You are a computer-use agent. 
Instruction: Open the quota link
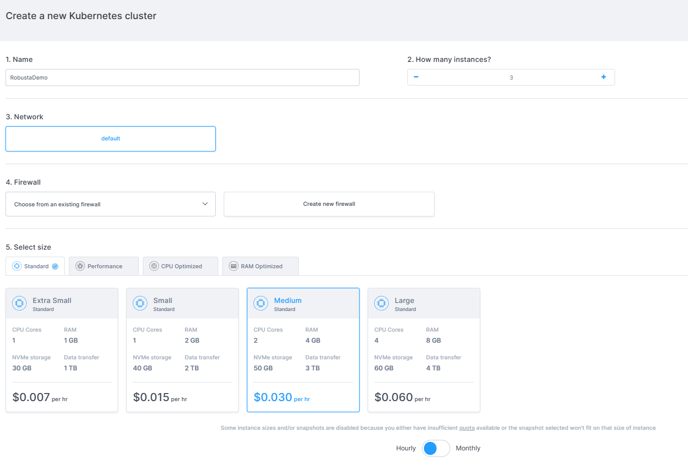[467, 428]
